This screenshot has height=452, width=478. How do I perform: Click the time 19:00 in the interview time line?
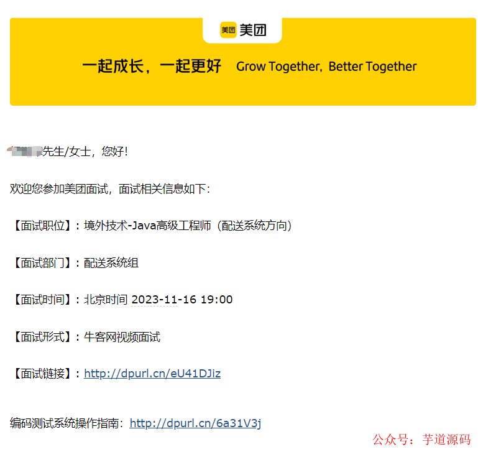click(x=216, y=300)
